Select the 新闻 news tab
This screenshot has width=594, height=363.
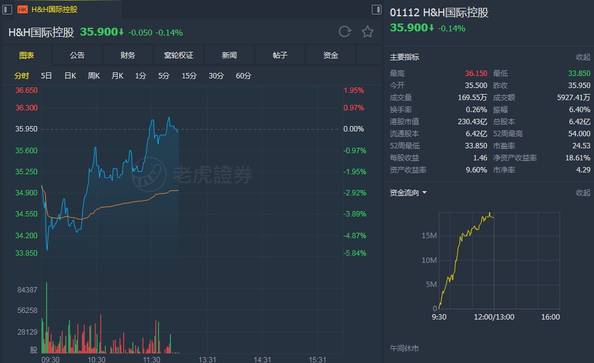[x=229, y=55]
